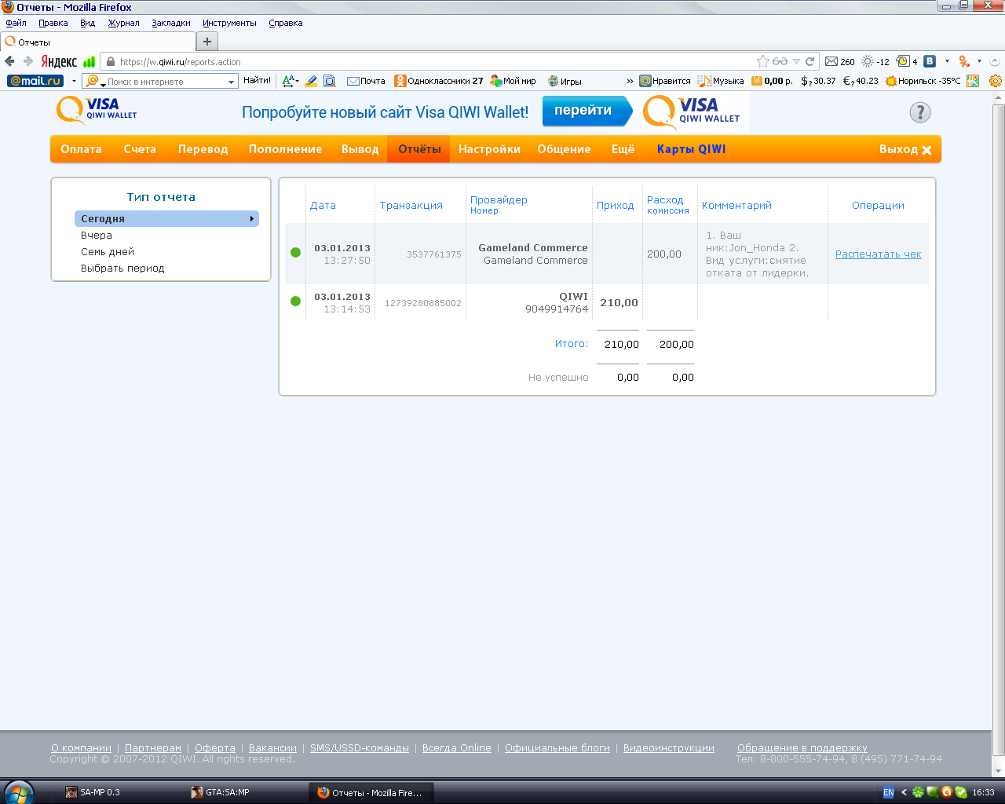Screen dimensions: 1005x804
Task: Choose Выбрать период report option
Action: pos(122,269)
